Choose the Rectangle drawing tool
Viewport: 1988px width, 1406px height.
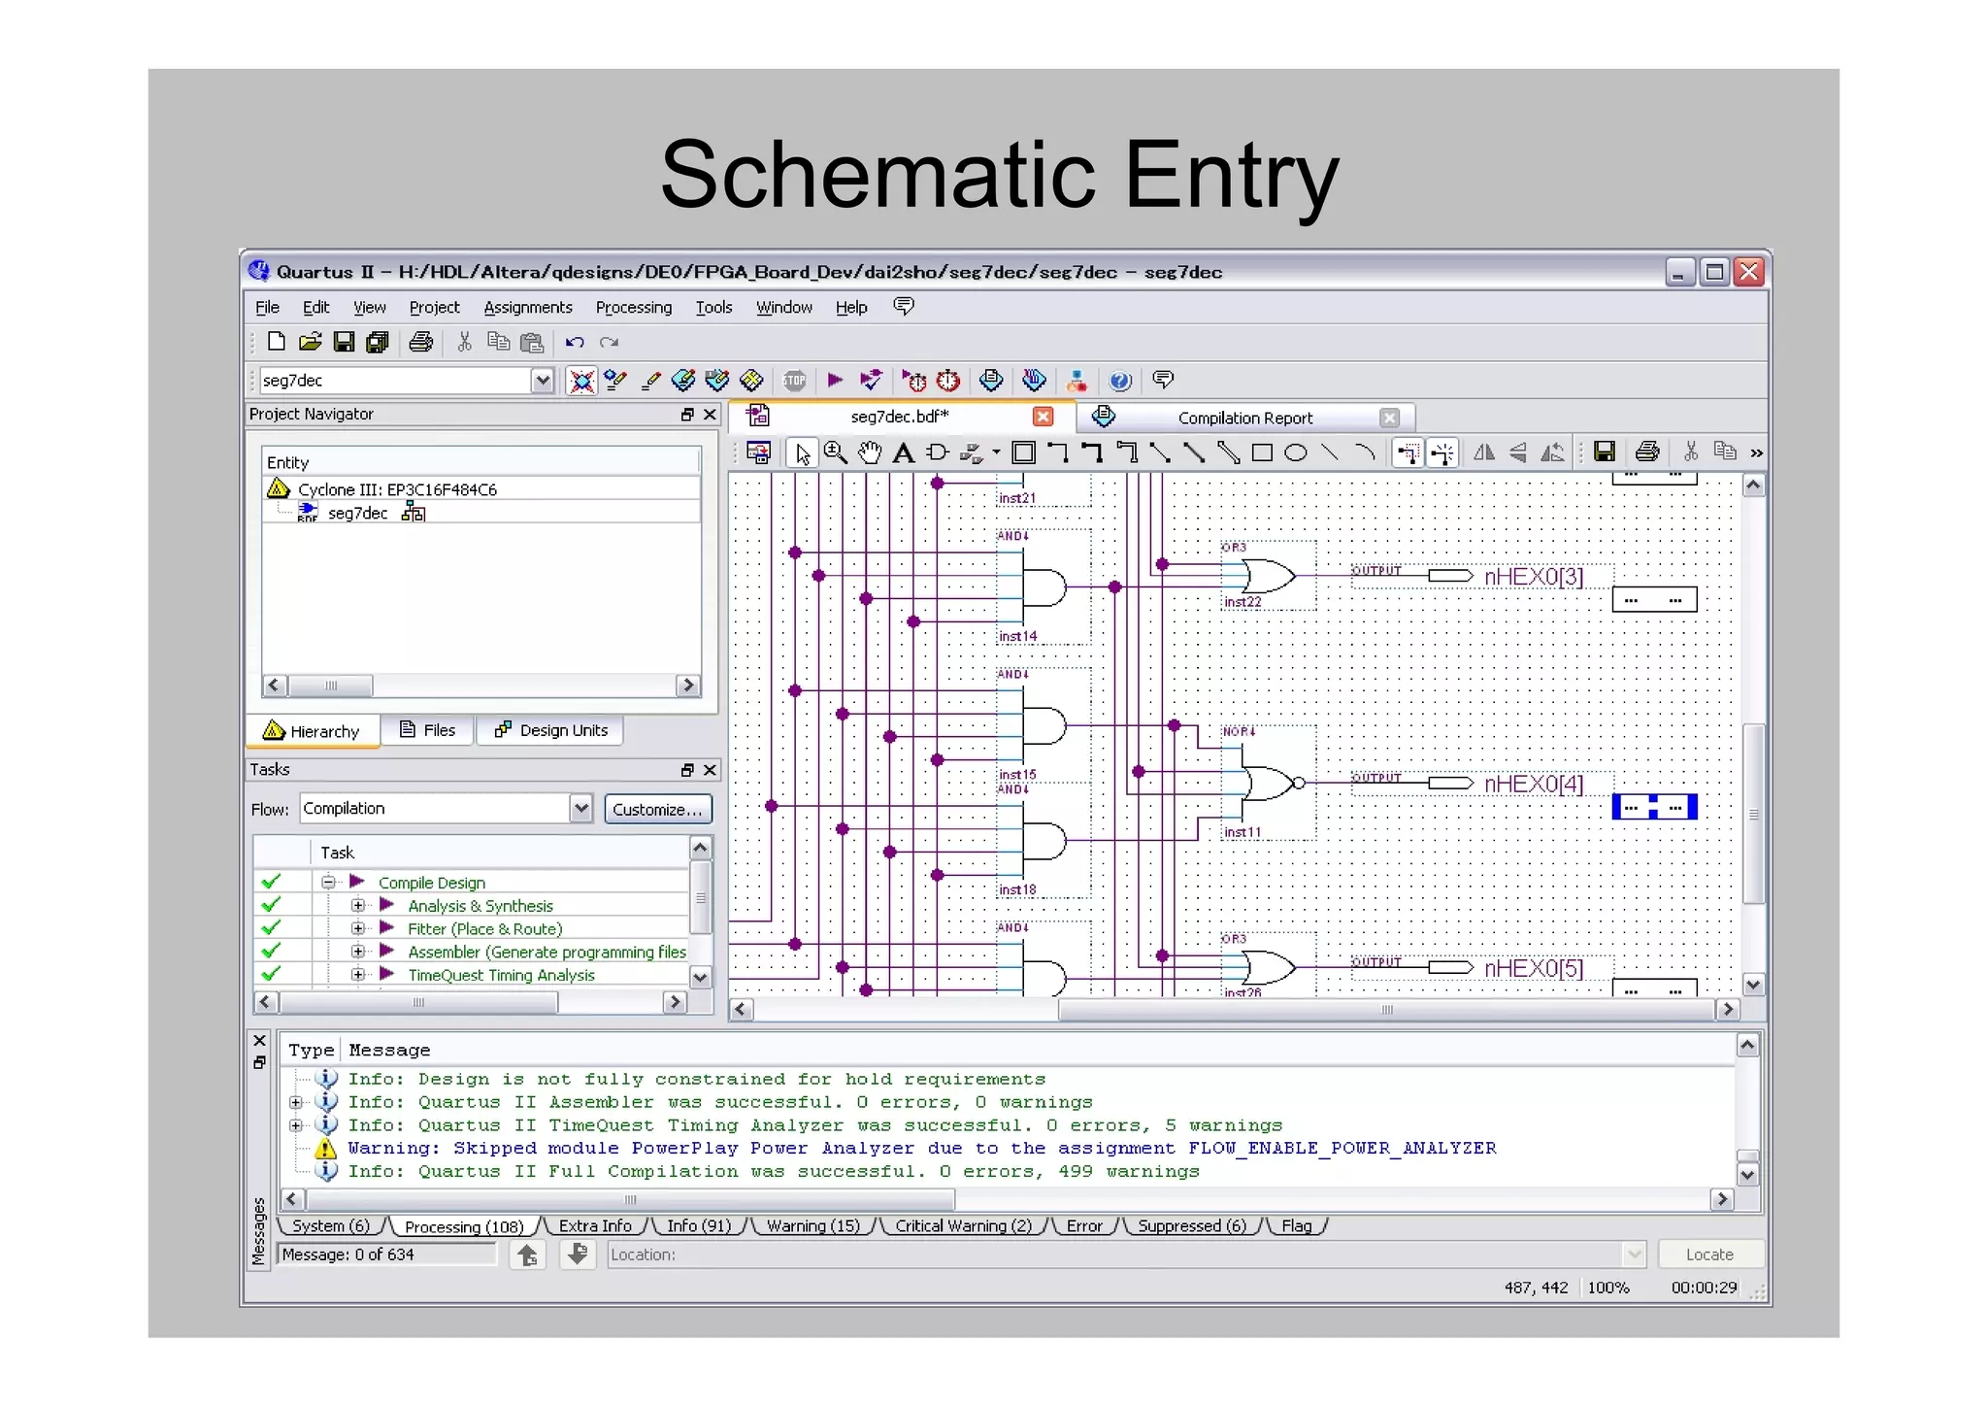click(x=1262, y=452)
